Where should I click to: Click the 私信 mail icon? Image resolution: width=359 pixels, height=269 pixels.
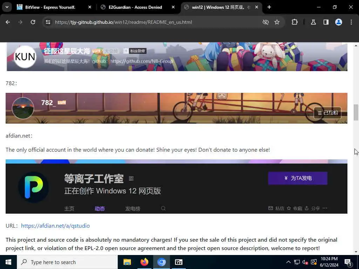pyautogui.click(x=271, y=208)
